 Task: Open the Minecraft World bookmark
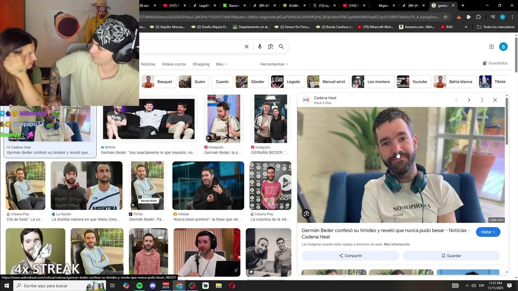coord(375,27)
